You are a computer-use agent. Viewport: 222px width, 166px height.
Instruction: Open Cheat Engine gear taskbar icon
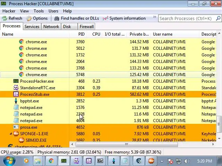pos(138,161)
